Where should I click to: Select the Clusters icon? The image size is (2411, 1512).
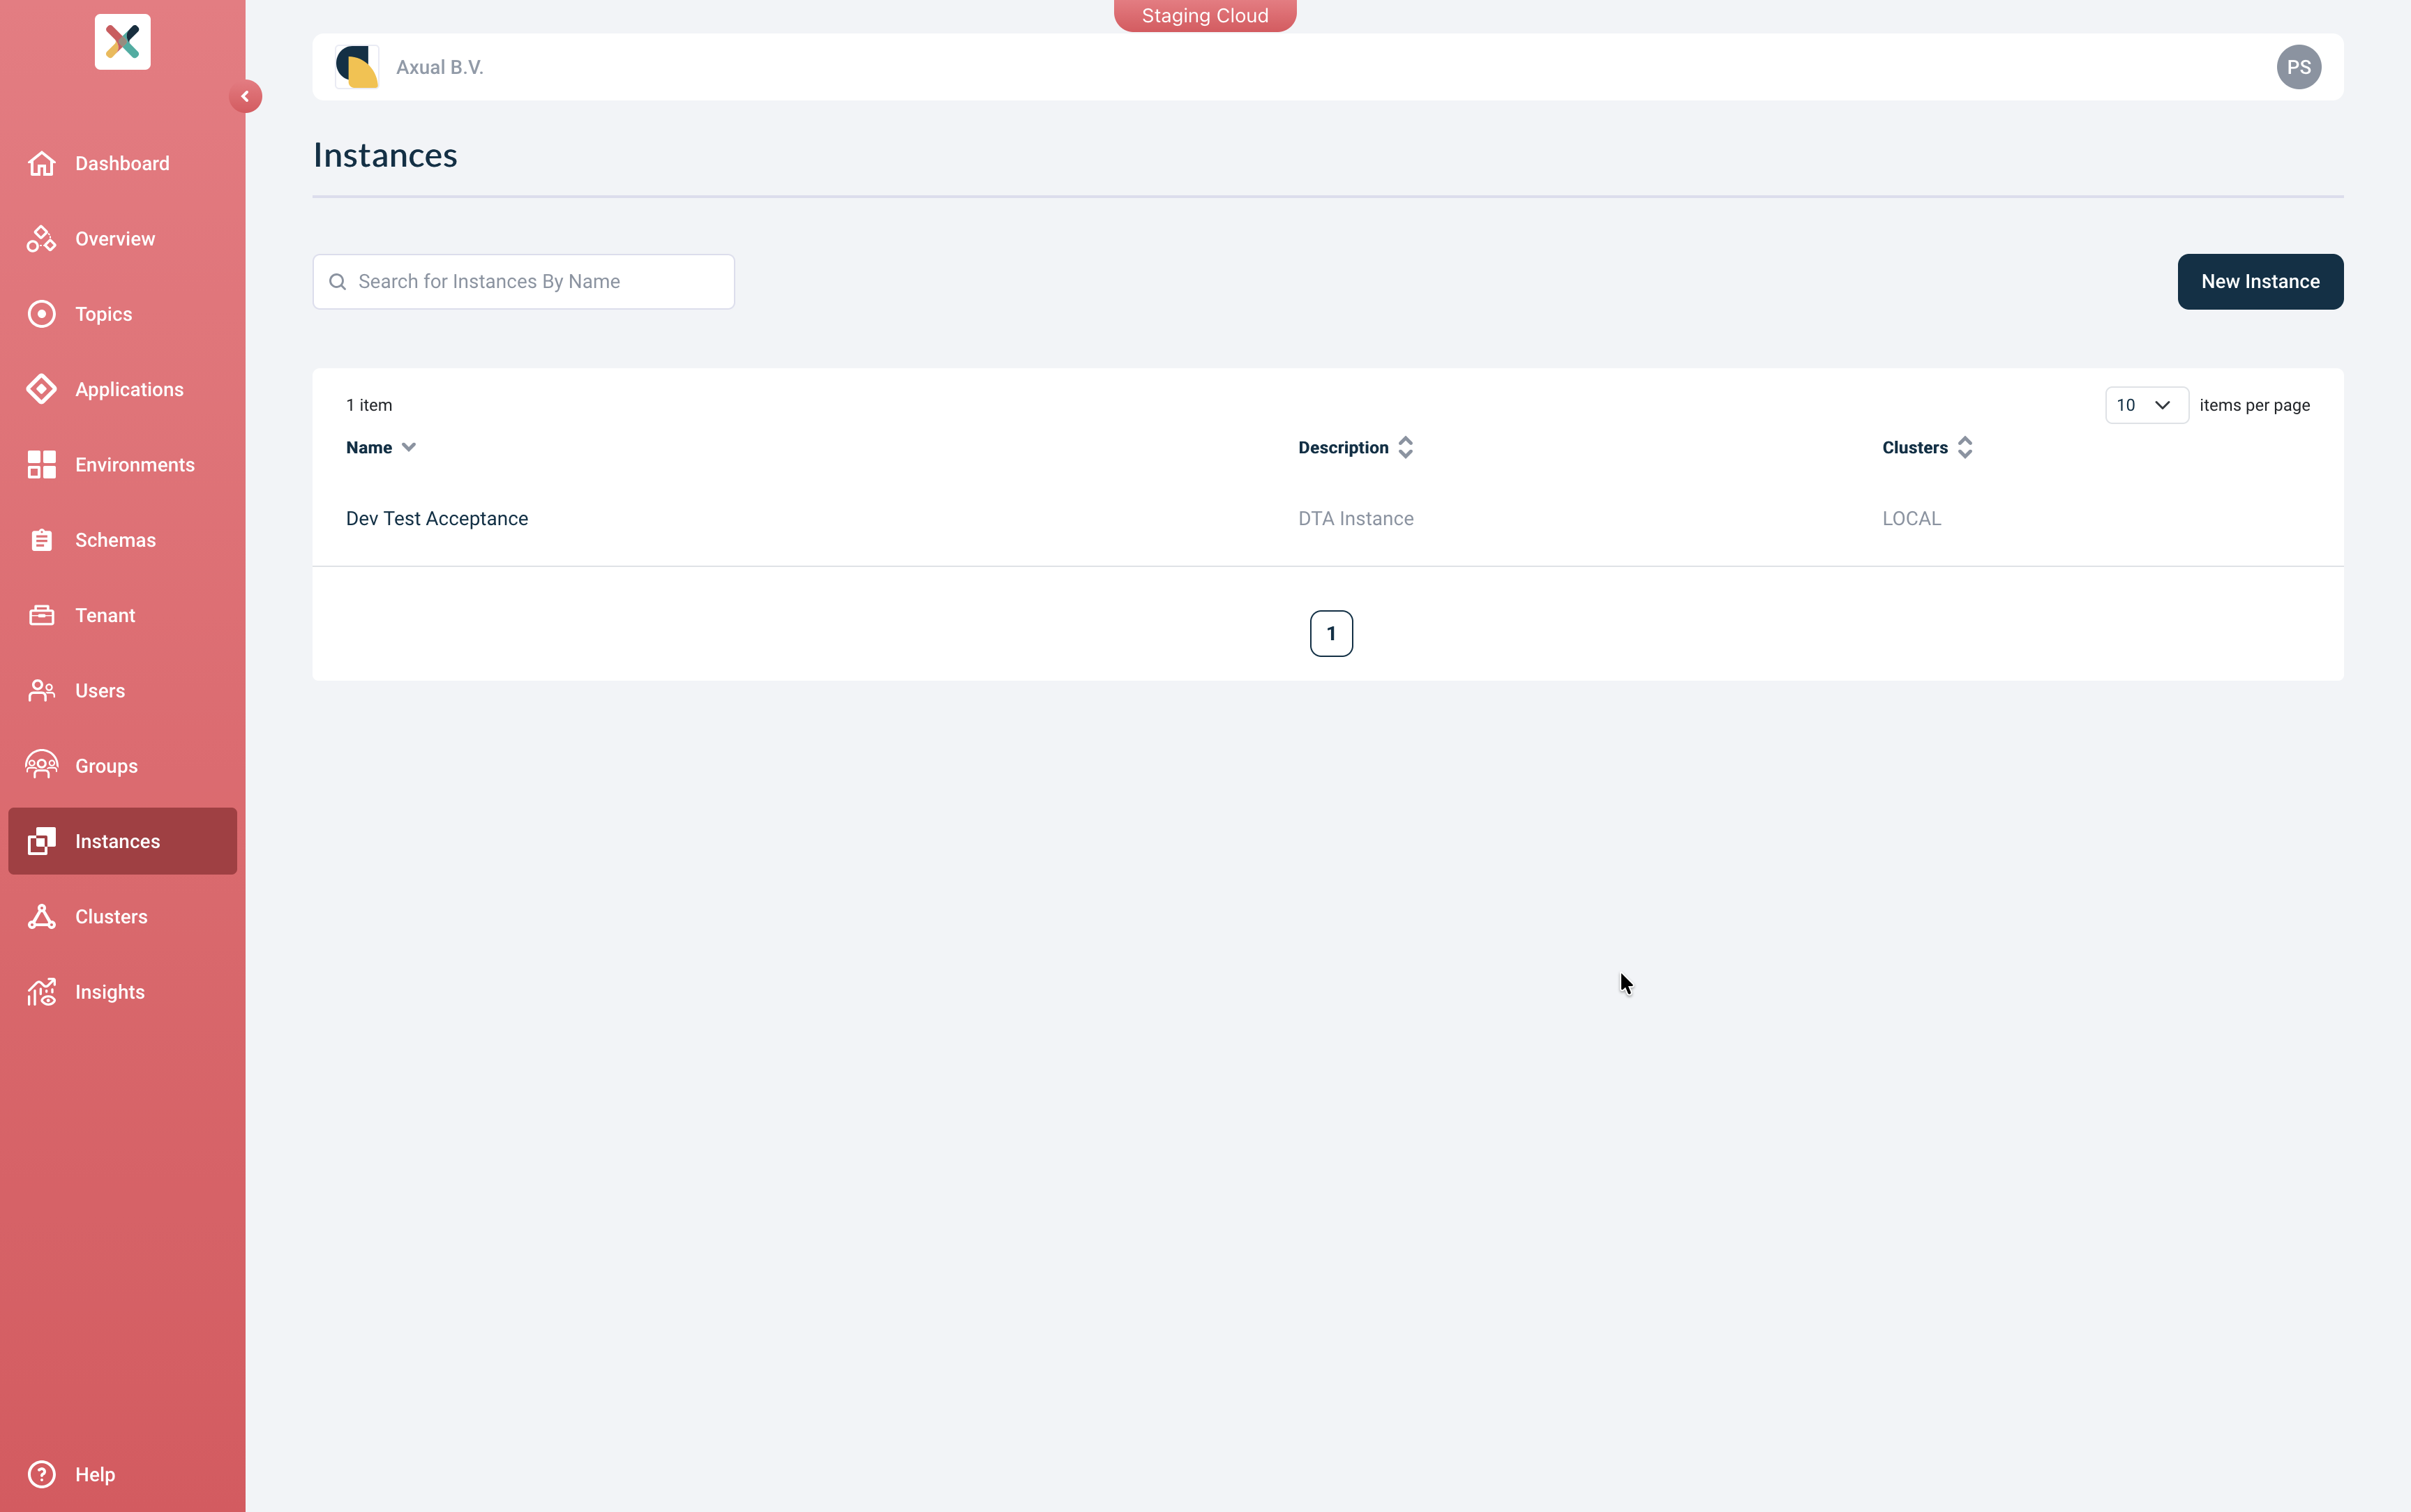41,916
